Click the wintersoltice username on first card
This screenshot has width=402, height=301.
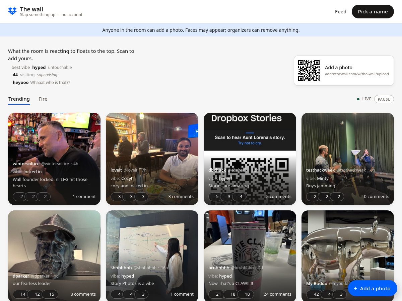26,164
